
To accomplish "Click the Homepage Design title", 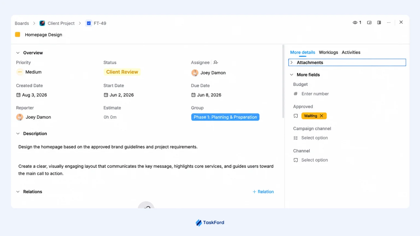I will pyautogui.click(x=43, y=35).
